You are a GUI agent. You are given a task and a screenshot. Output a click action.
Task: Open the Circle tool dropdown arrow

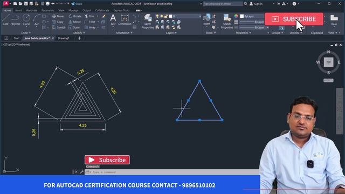coord(26,26)
